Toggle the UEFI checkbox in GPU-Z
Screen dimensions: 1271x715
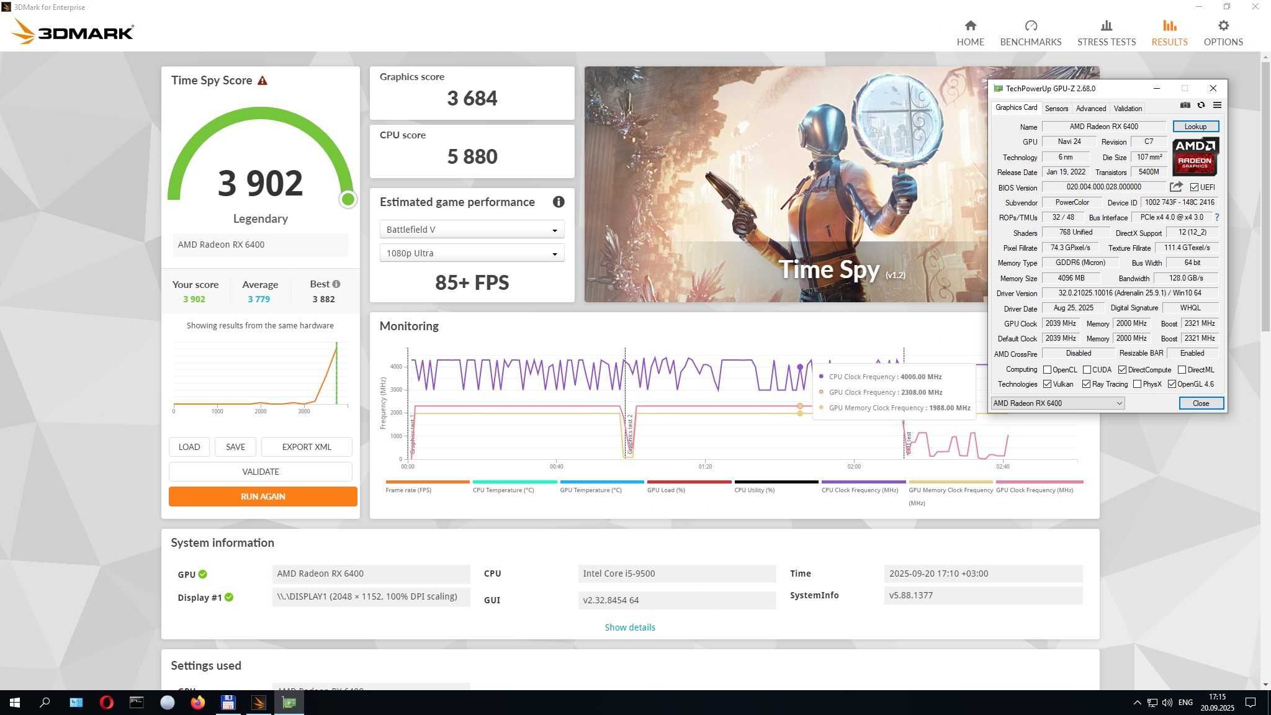click(1194, 187)
